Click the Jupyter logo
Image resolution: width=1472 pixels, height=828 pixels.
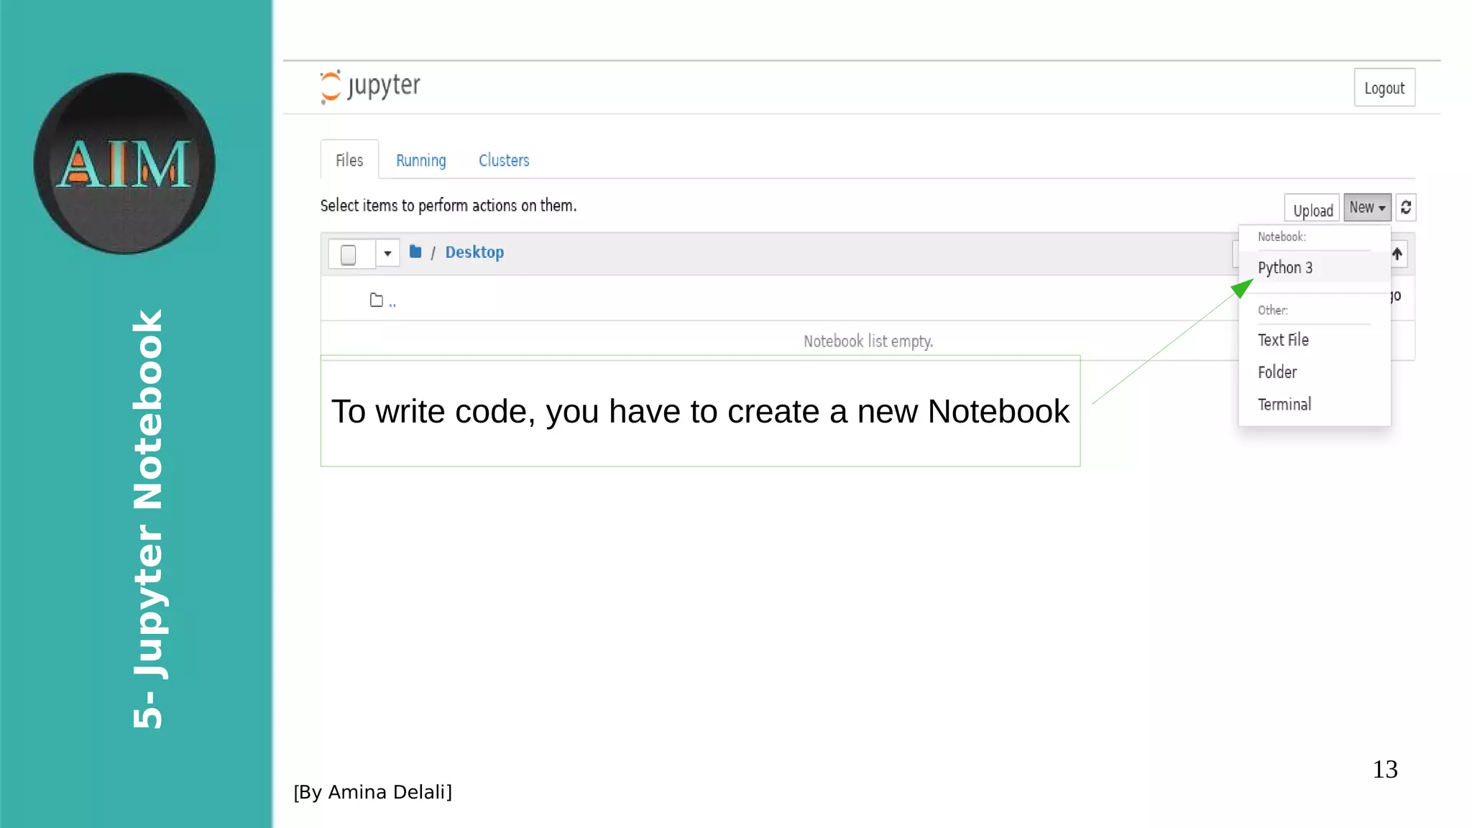pyautogui.click(x=369, y=87)
